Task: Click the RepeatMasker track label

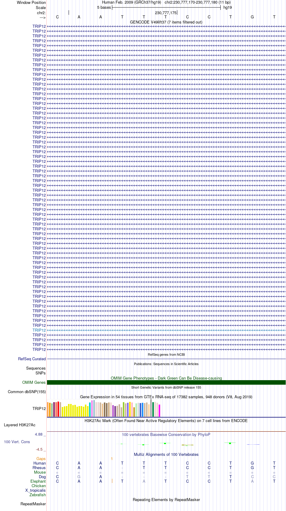Action: click(x=33, y=504)
